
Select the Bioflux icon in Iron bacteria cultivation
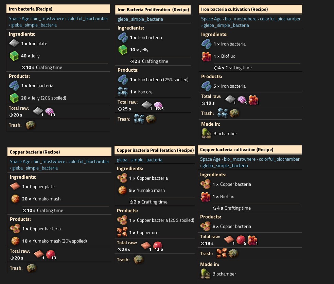coord(206,56)
